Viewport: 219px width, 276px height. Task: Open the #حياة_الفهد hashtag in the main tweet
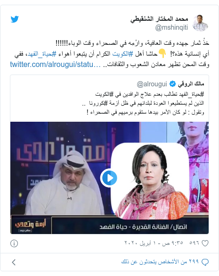pyautogui.click(x=42, y=54)
